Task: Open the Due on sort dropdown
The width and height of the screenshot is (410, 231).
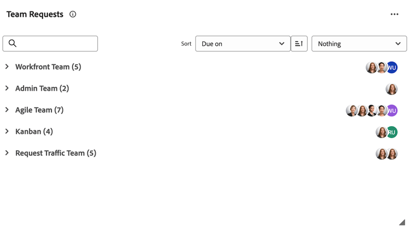Action: pyautogui.click(x=243, y=44)
